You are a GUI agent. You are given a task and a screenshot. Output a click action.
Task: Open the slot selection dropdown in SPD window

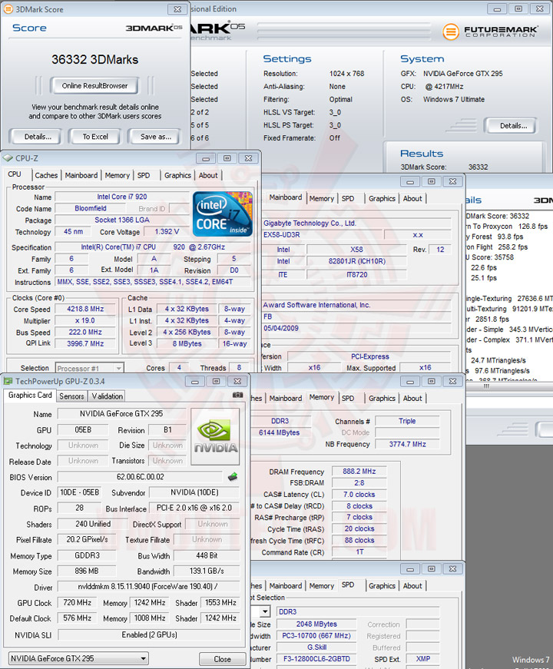[265, 611]
